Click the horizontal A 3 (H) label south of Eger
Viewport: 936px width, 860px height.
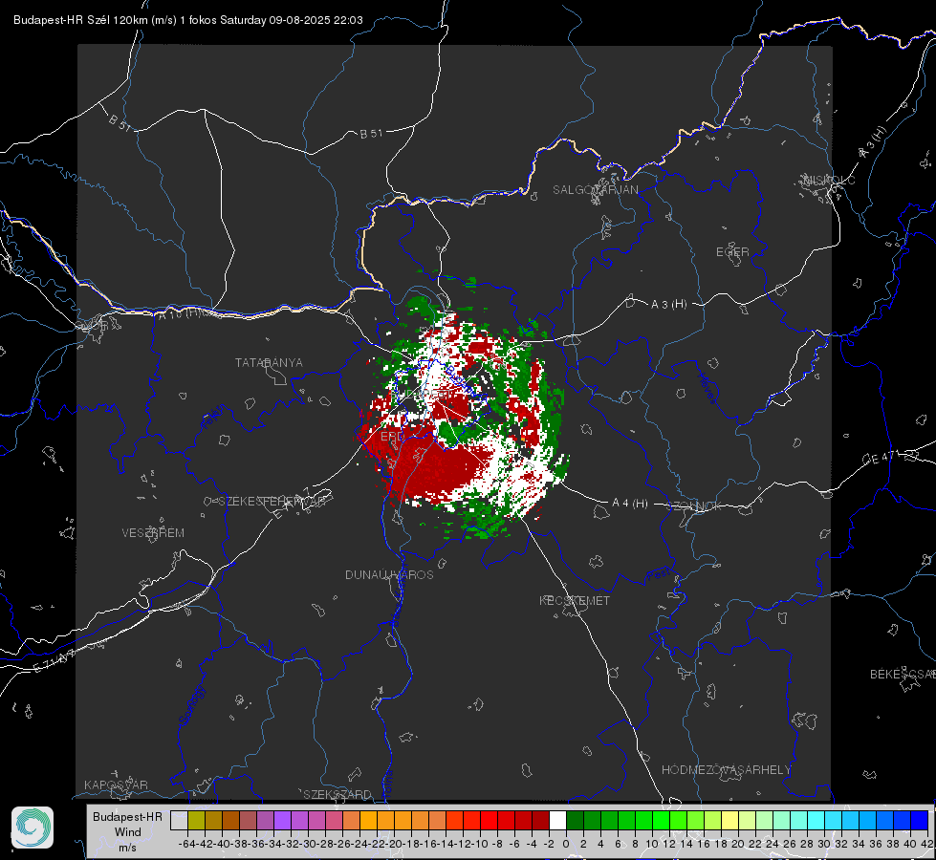(668, 305)
